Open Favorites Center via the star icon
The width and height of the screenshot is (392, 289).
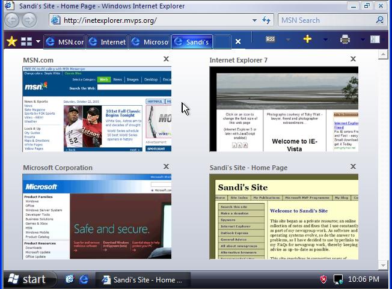click(x=11, y=41)
